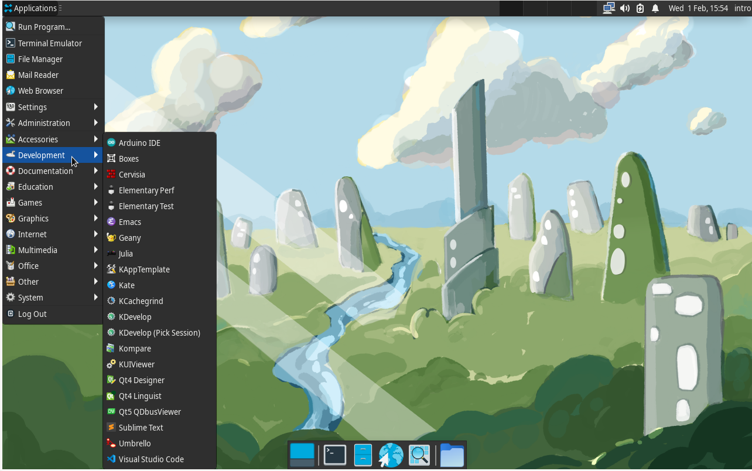The width and height of the screenshot is (752, 471).
Task: Click the Development category label
Action: pos(41,155)
